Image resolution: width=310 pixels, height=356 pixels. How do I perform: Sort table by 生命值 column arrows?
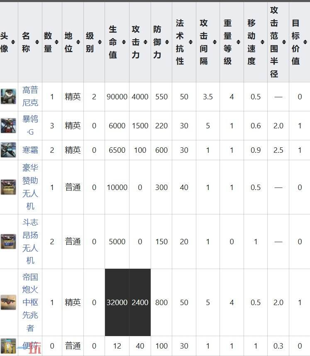tap(124, 42)
